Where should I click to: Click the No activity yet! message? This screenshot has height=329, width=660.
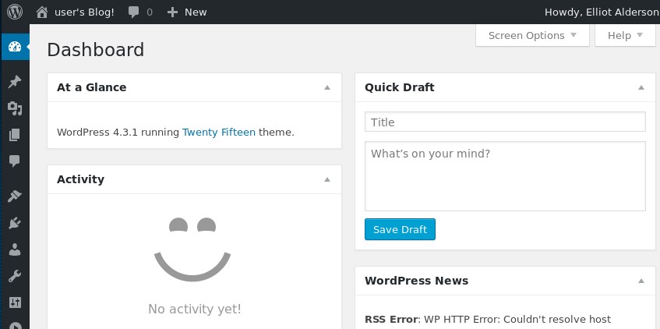(x=195, y=310)
